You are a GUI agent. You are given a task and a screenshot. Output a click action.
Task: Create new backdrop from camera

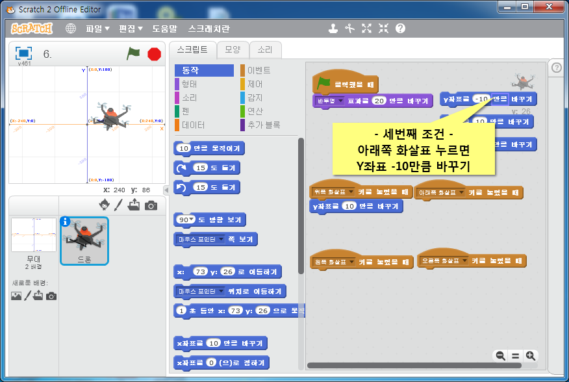point(51,296)
